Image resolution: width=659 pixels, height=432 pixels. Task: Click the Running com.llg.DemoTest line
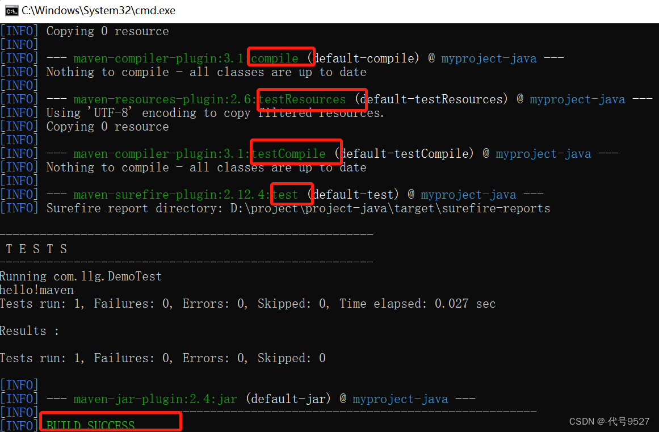point(81,276)
